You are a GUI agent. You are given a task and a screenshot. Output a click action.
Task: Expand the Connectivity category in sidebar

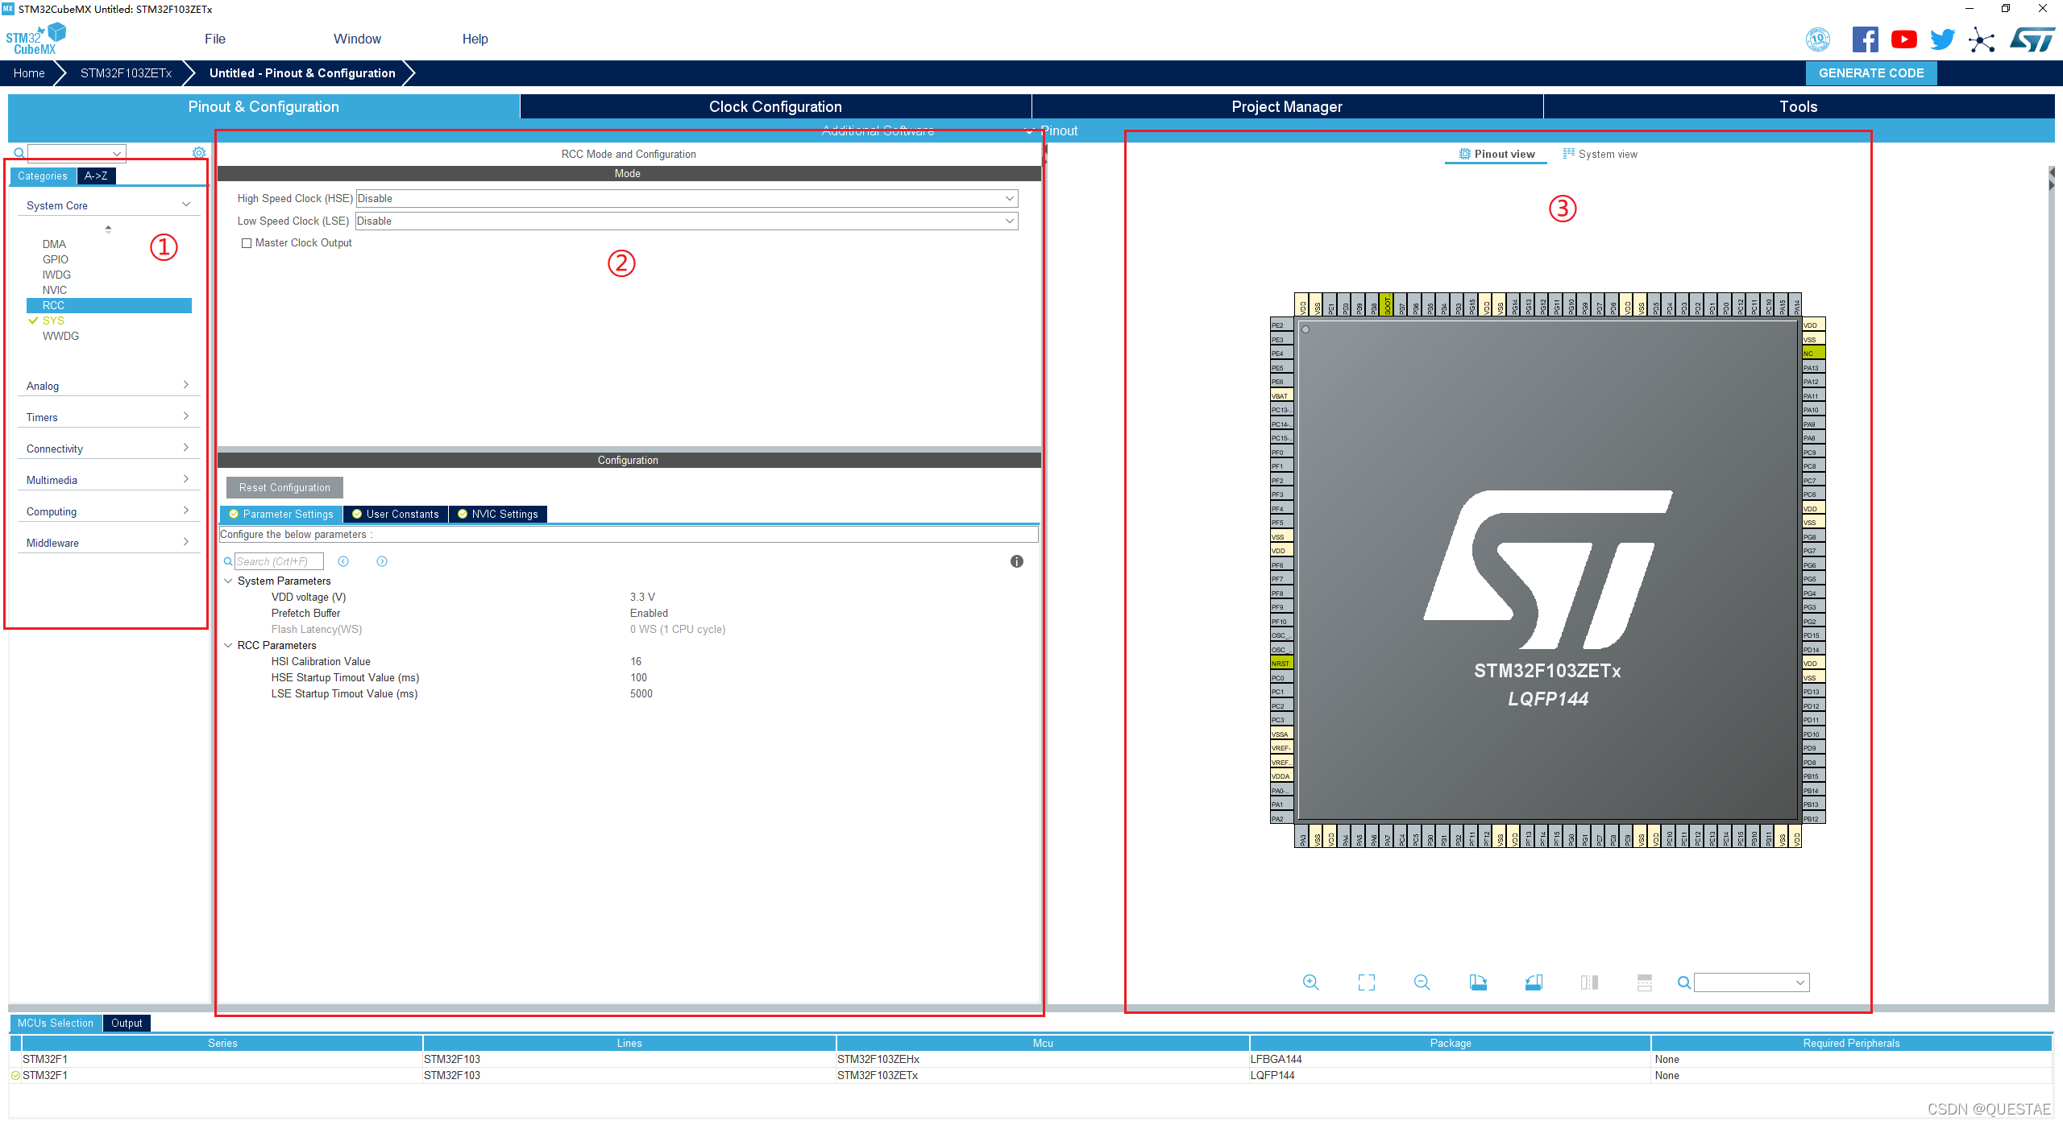[x=106, y=448]
